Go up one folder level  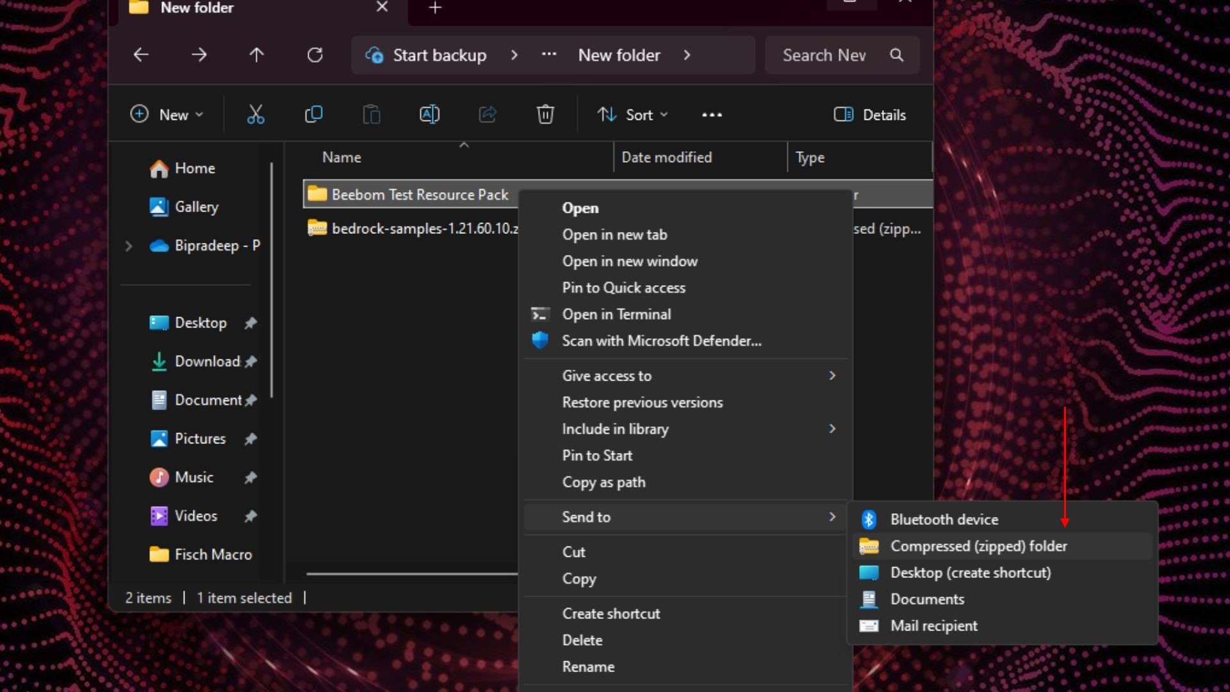[256, 55]
